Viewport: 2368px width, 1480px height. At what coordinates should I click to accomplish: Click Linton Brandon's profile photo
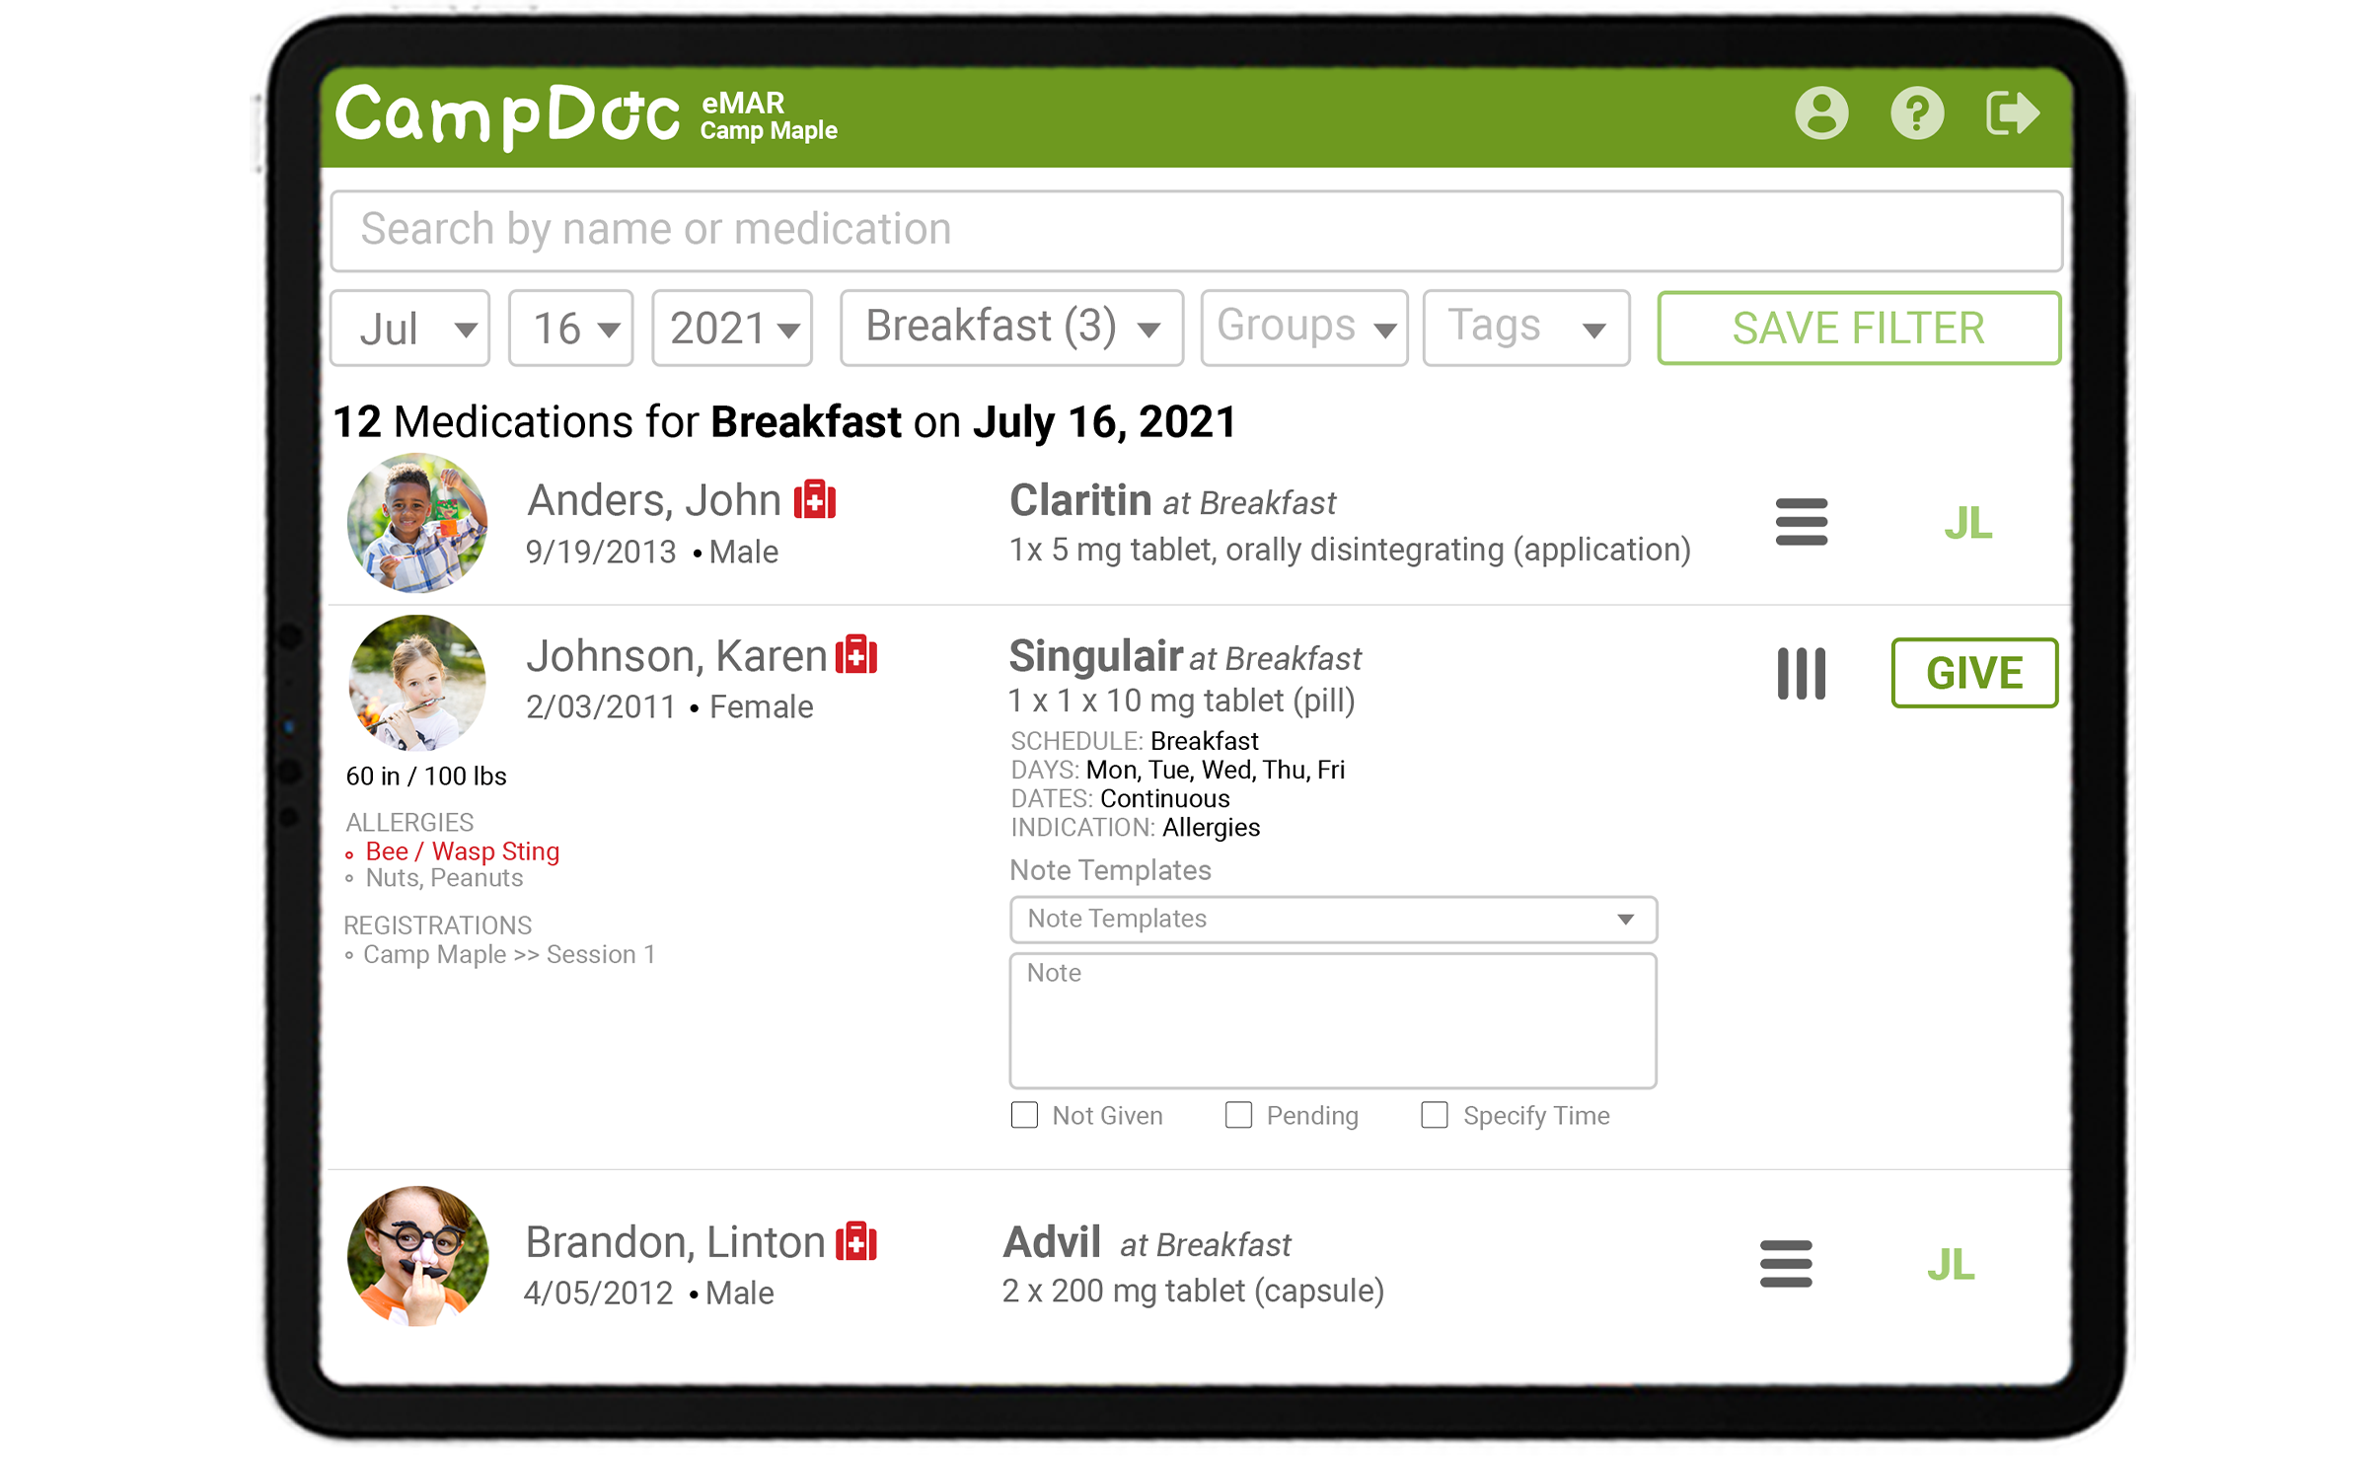(x=417, y=1256)
